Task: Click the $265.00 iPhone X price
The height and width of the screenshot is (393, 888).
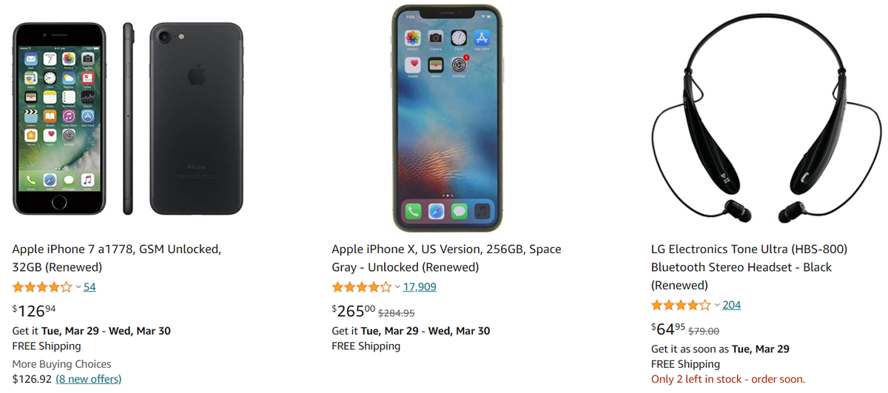Action: pyautogui.click(x=354, y=311)
